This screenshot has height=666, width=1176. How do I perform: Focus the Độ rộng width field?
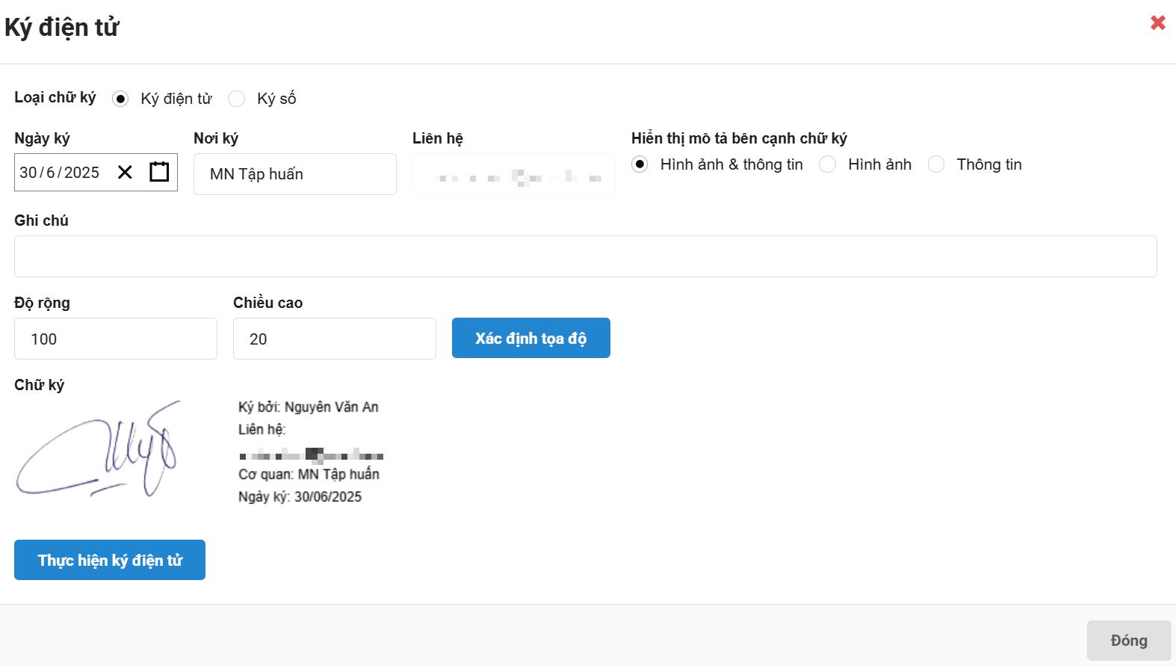tap(116, 339)
